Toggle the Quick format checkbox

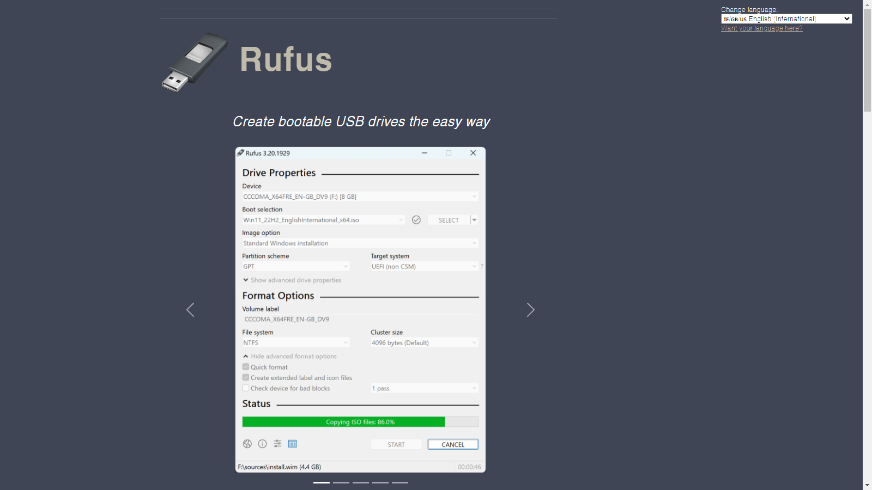246,367
